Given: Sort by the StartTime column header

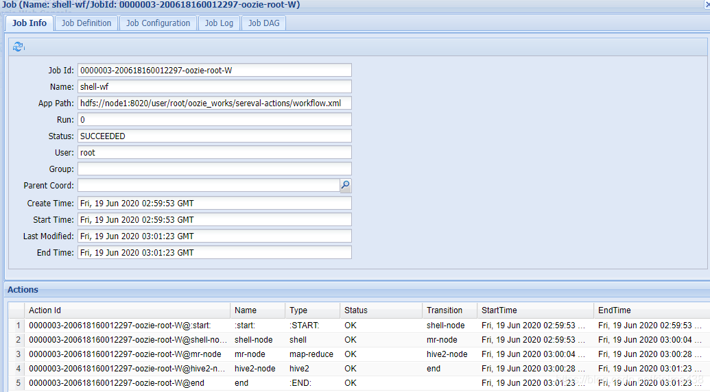Looking at the screenshot, I should (535, 310).
